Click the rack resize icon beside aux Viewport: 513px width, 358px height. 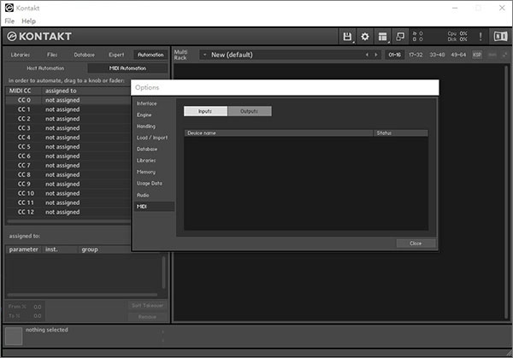(x=504, y=55)
